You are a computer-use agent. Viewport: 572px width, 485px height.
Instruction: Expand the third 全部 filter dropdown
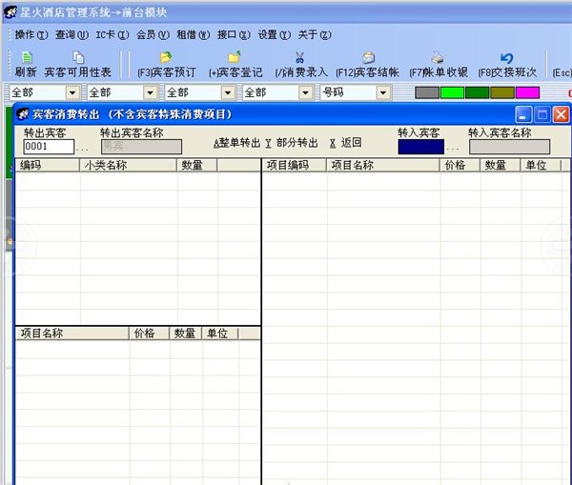pyautogui.click(x=228, y=92)
